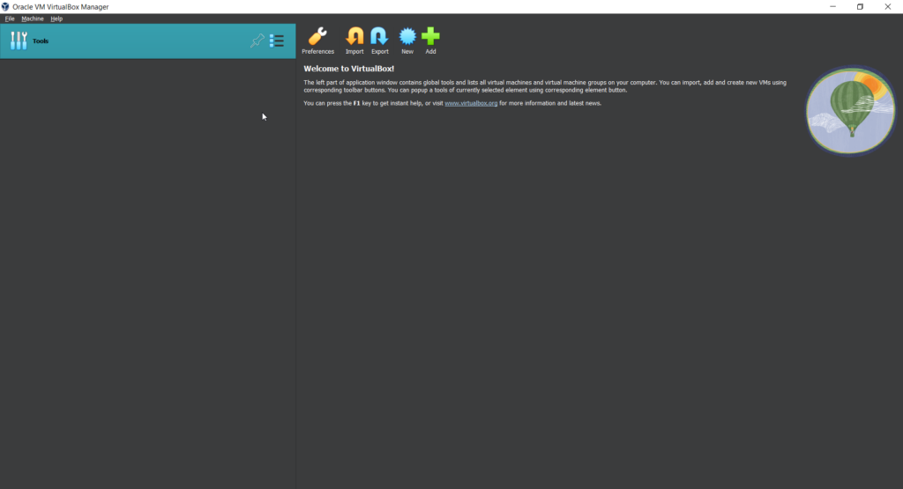
Task: Add an existing virtual machine
Action: click(x=430, y=41)
